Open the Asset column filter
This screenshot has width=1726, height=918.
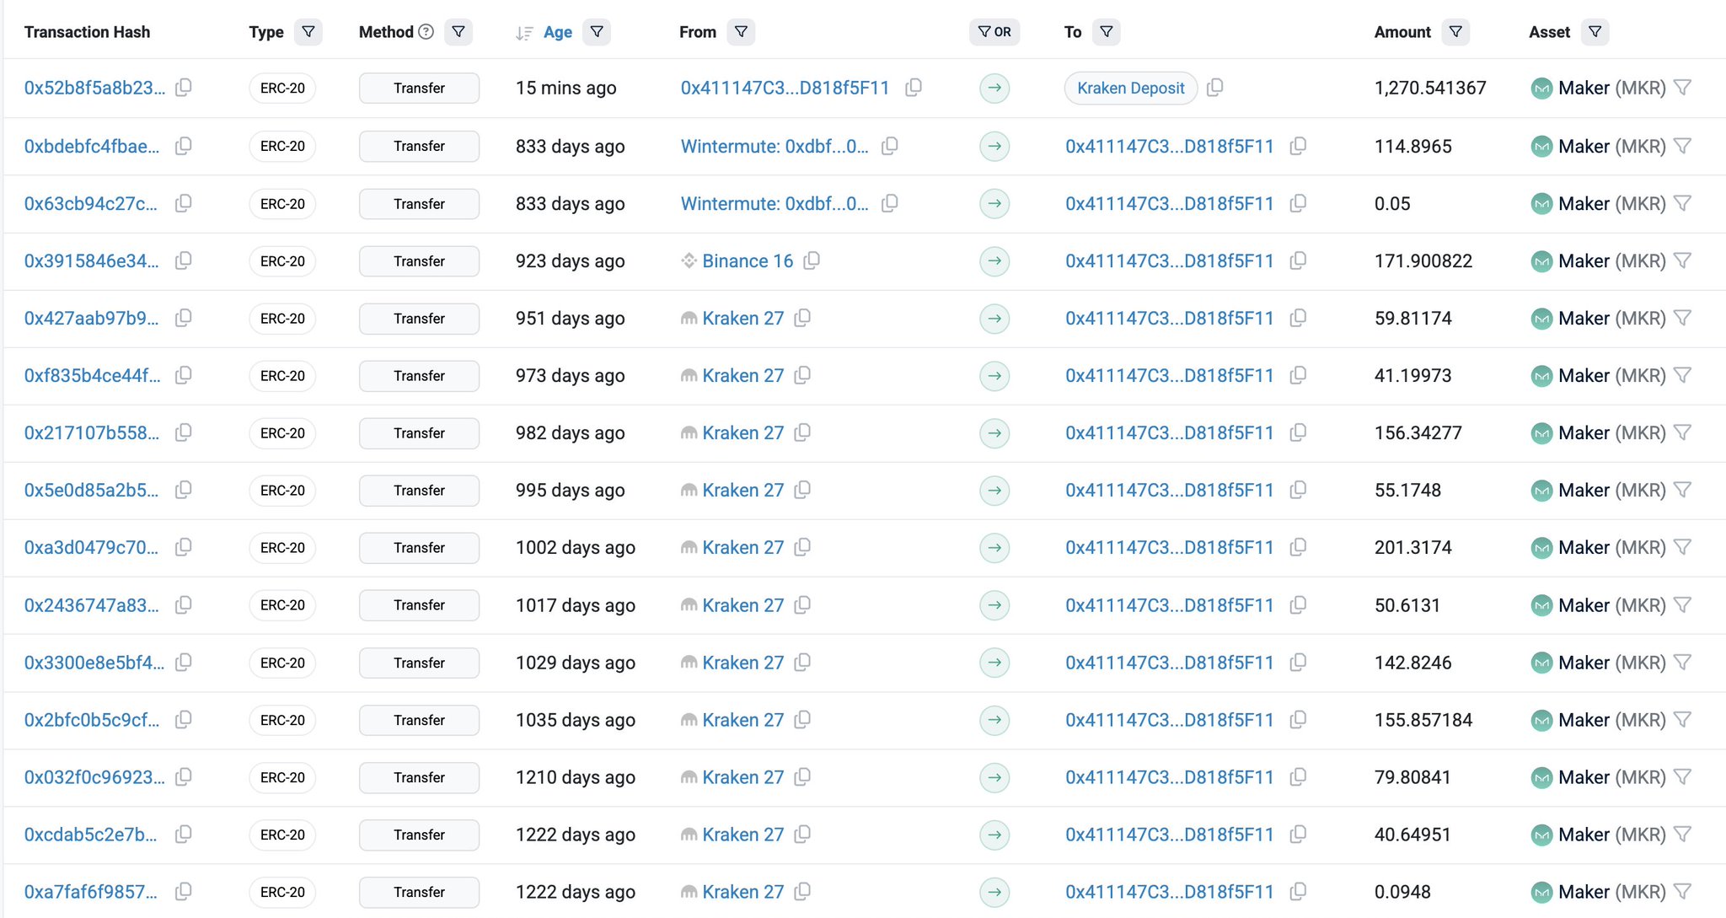click(1595, 32)
